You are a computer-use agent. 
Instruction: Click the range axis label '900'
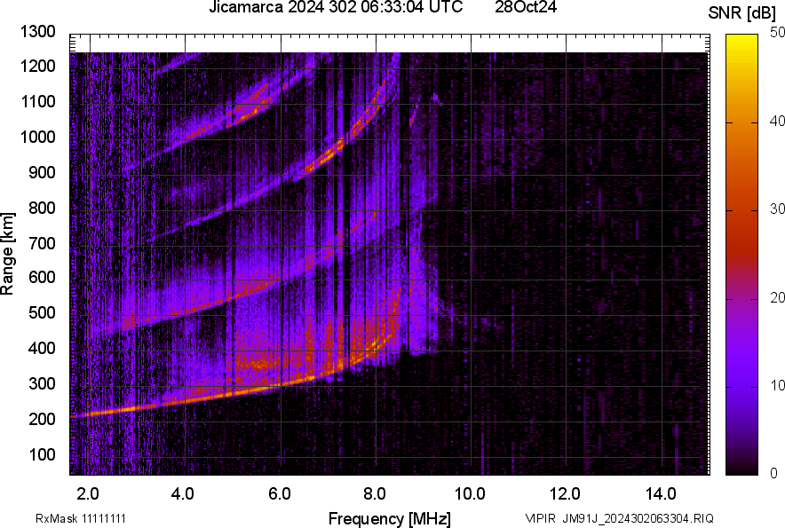point(42,173)
